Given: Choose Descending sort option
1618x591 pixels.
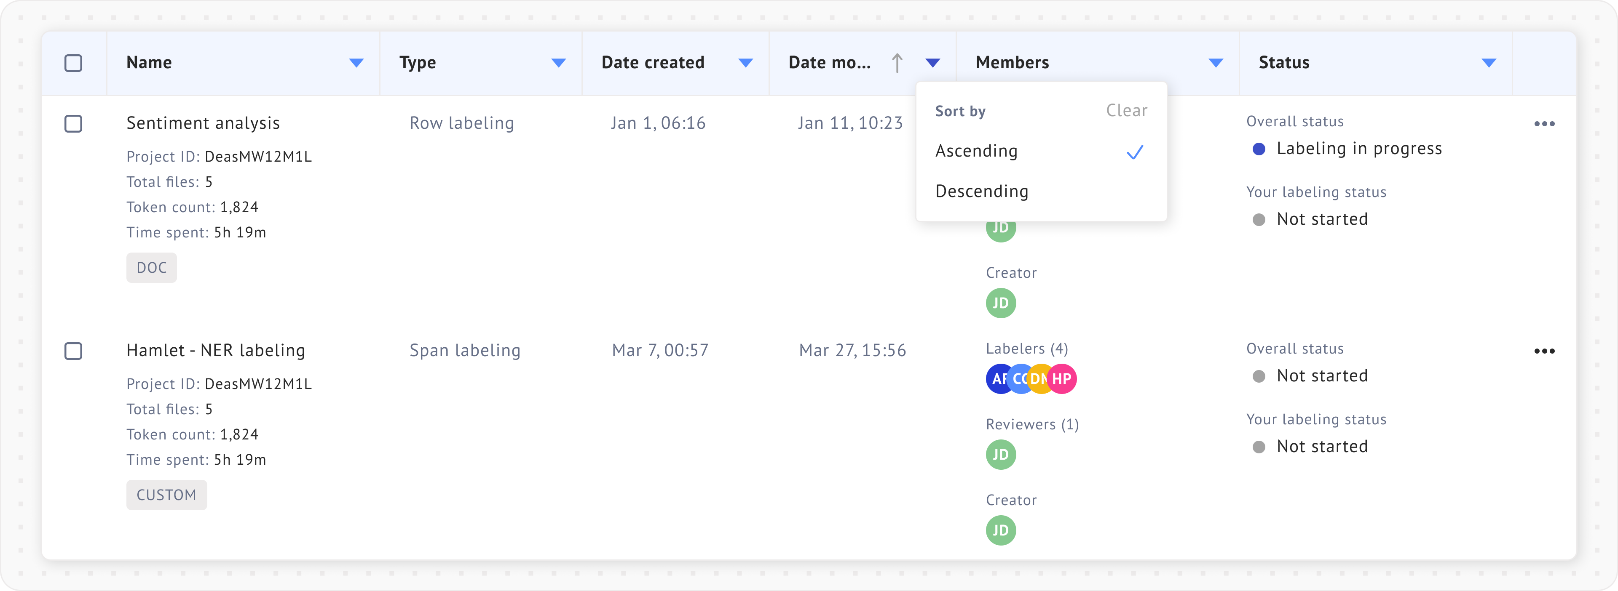Looking at the screenshot, I should (x=982, y=192).
